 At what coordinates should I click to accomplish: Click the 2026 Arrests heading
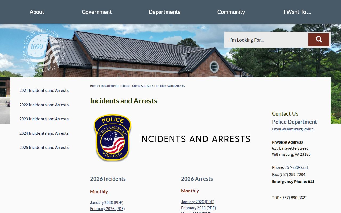[x=197, y=179]
